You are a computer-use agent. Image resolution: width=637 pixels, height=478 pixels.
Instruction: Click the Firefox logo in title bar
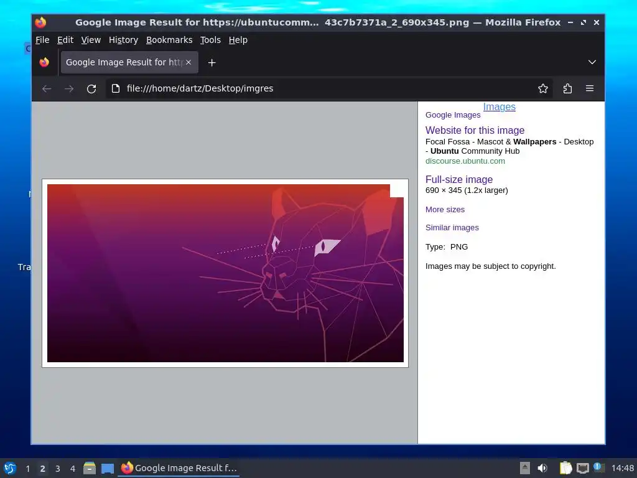pos(40,22)
